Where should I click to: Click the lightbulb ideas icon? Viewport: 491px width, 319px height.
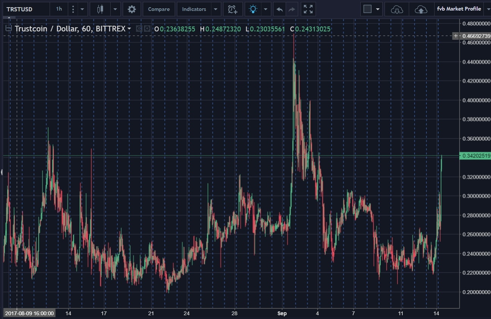click(253, 9)
